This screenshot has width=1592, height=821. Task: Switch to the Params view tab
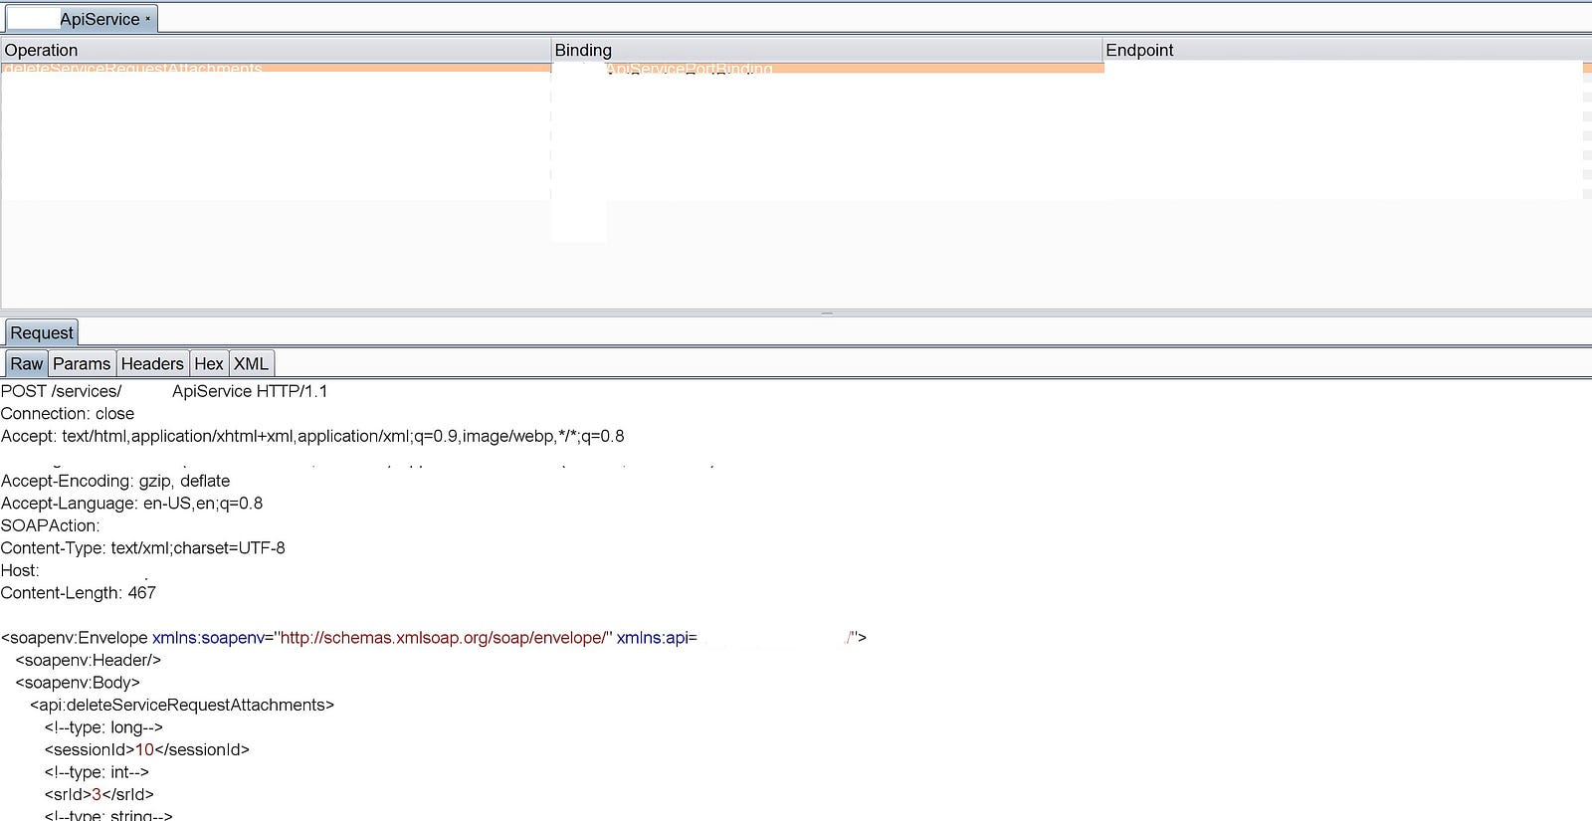[x=82, y=364]
